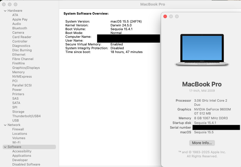Select Audio in the sidebar
Screen dimensions: 241x167
[x=17, y=24]
